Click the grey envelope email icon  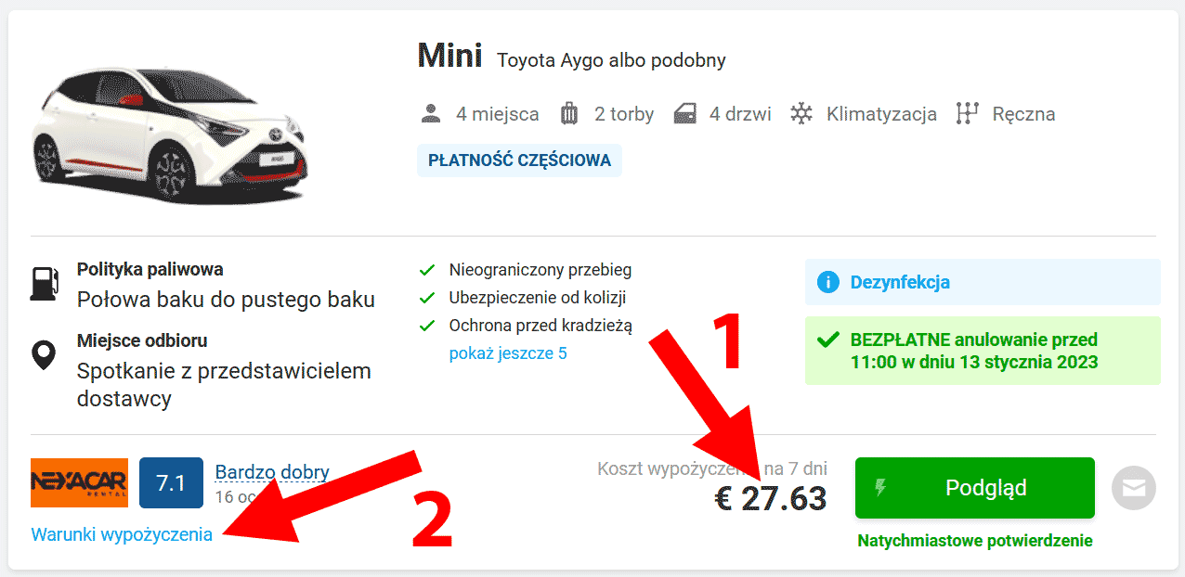pos(1134,488)
